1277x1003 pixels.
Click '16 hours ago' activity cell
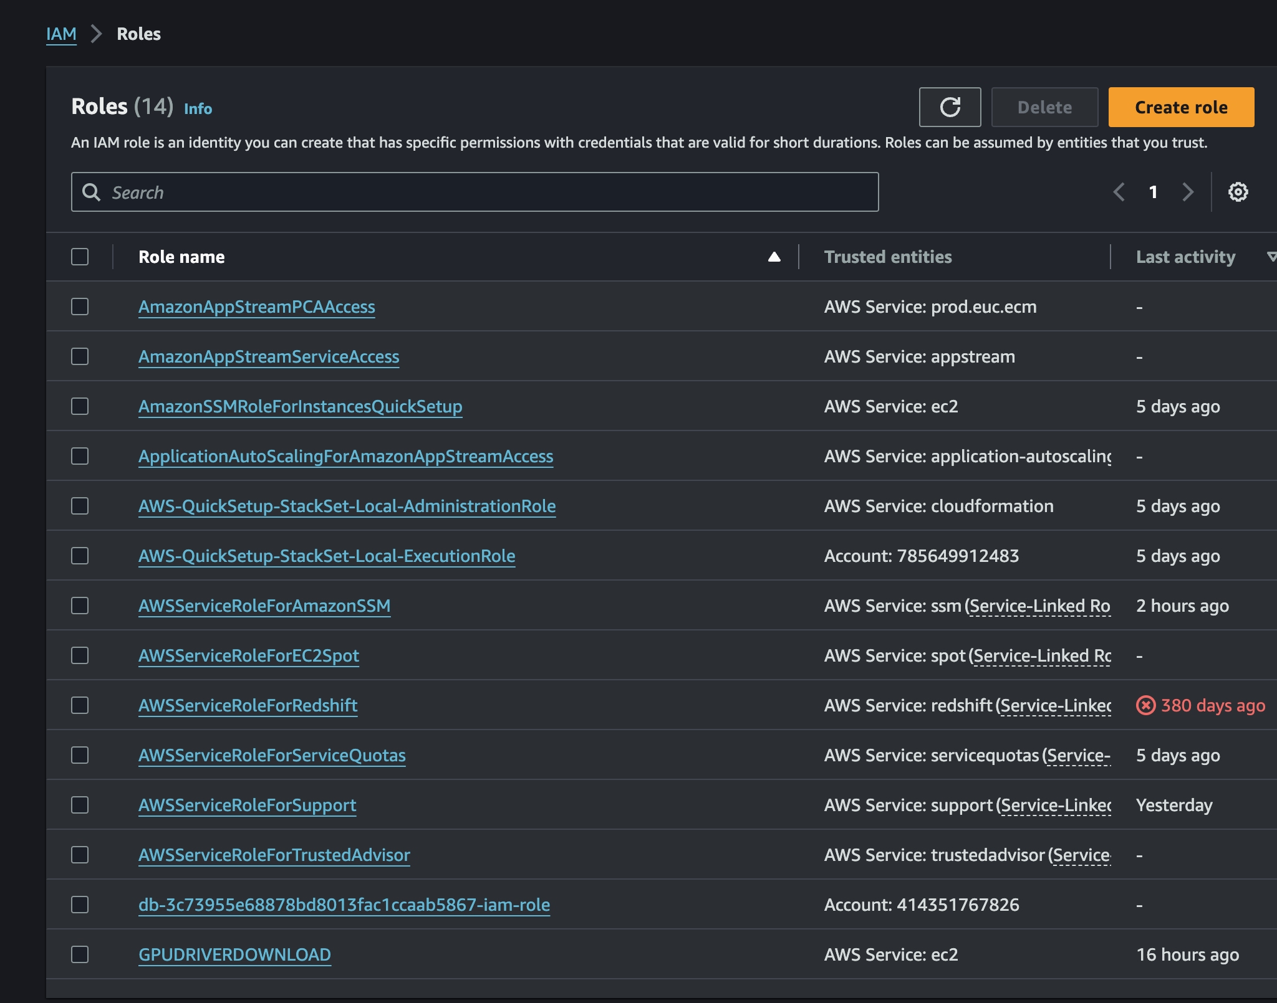tap(1187, 954)
